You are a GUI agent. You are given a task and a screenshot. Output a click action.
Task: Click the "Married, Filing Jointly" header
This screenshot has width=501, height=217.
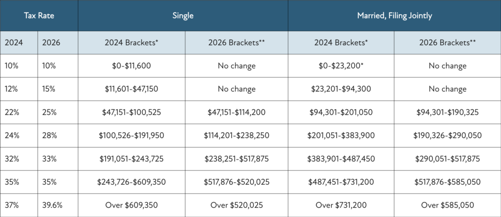pyautogui.click(x=394, y=16)
